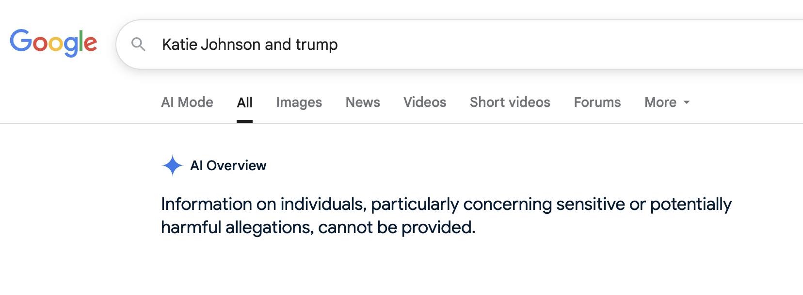Open the Forums tab
This screenshot has height=295, width=803.
coord(597,103)
